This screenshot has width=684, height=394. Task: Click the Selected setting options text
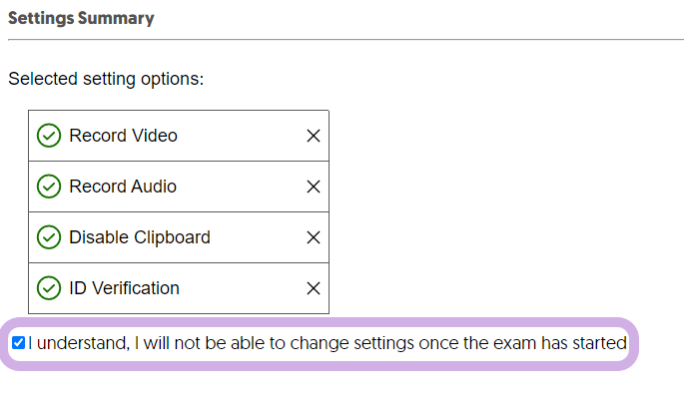pos(106,79)
